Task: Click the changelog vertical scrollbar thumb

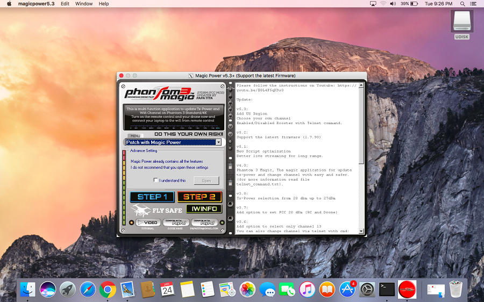Action: pos(361,126)
